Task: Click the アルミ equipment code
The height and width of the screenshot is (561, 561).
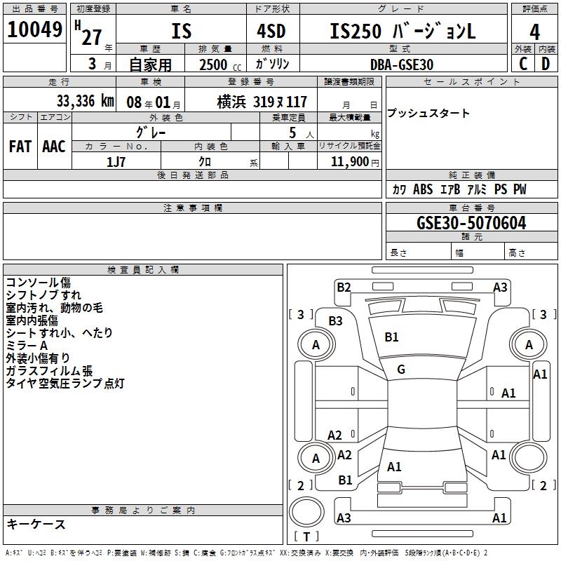Action: coord(477,189)
